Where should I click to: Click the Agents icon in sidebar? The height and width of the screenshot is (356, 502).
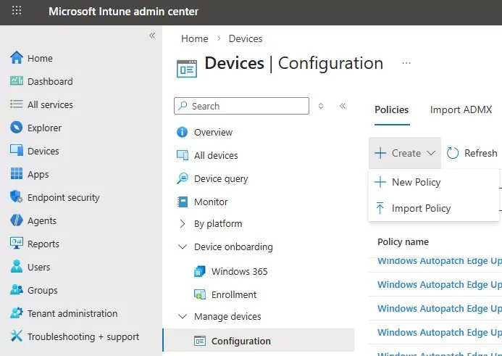17,220
